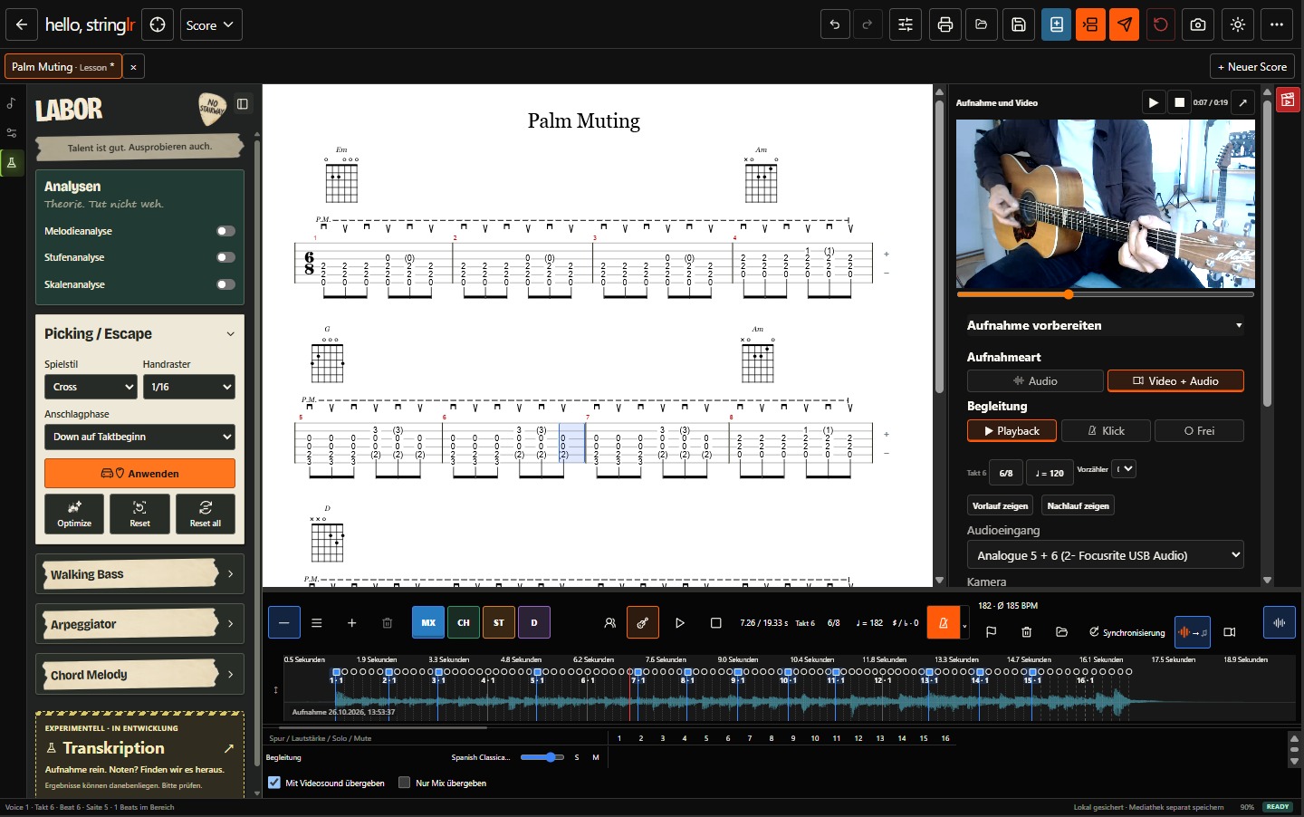Click the undo arrow in the top toolbar
The width and height of the screenshot is (1304, 817).
(835, 24)
